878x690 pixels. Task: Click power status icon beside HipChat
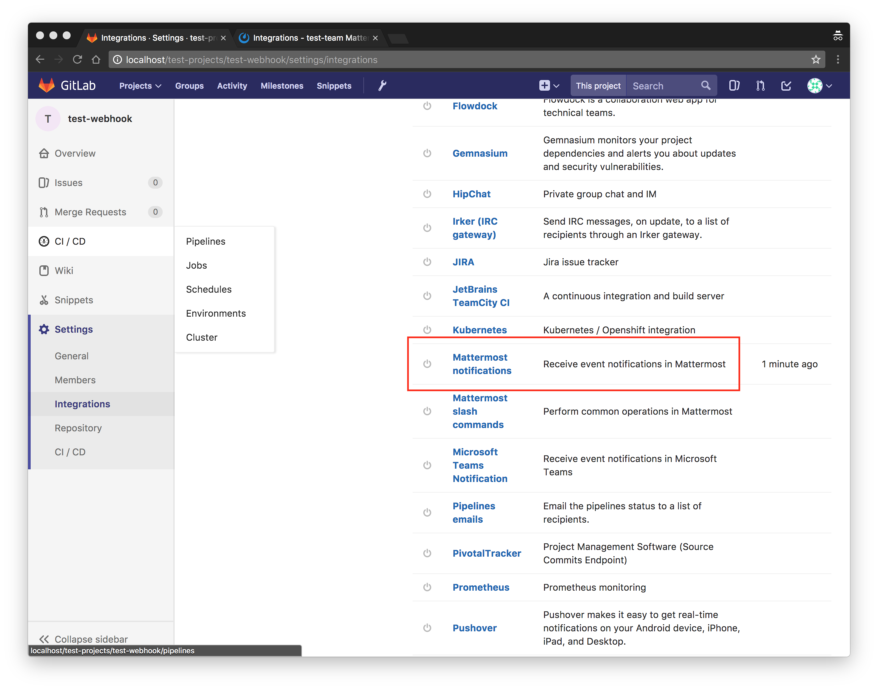[x=427, y=194]
